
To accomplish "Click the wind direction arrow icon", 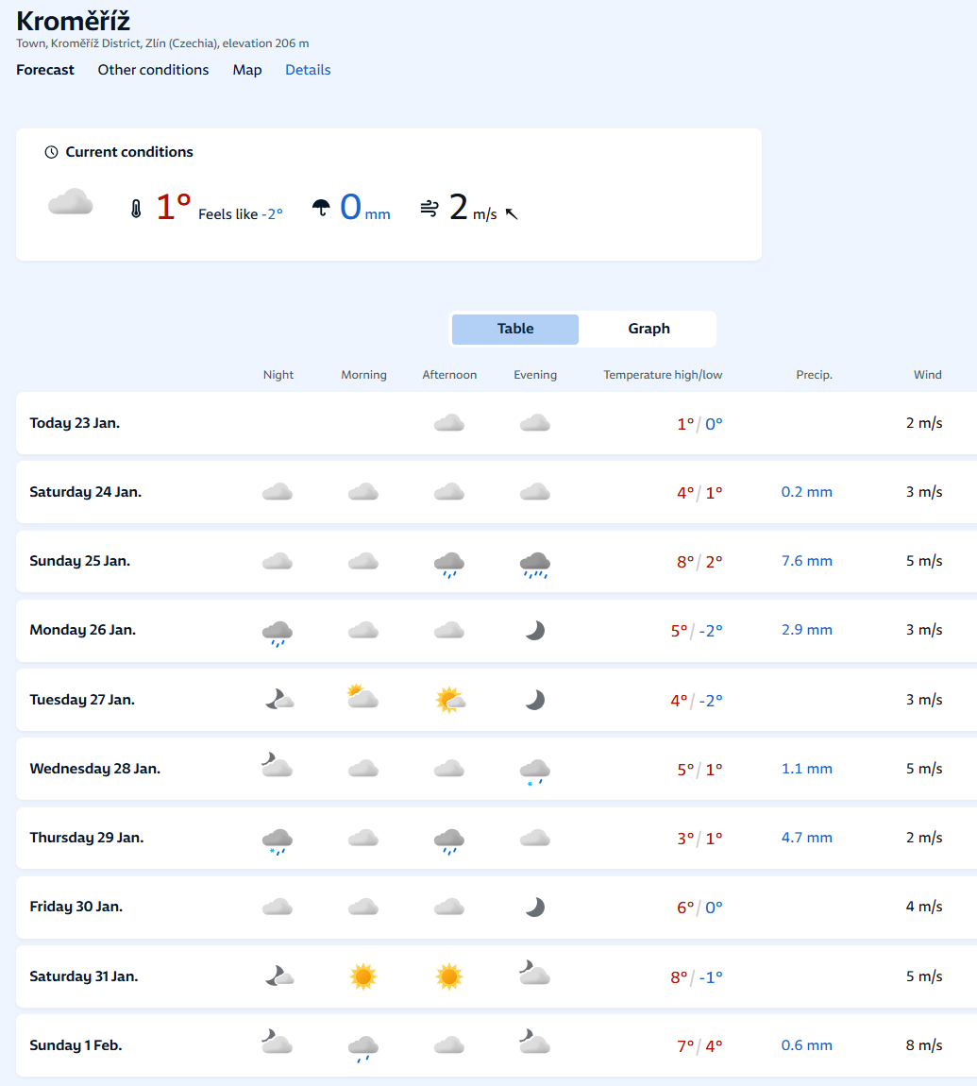I will tap(512, 214).
